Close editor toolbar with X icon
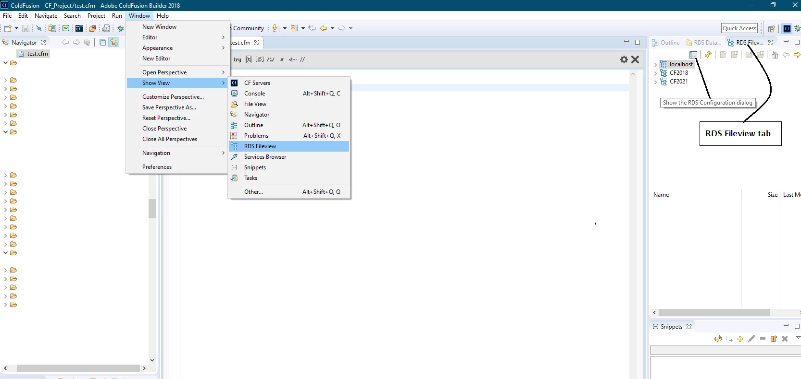Image resolution: width=801 pixels, height=379 pixels. 635,59
